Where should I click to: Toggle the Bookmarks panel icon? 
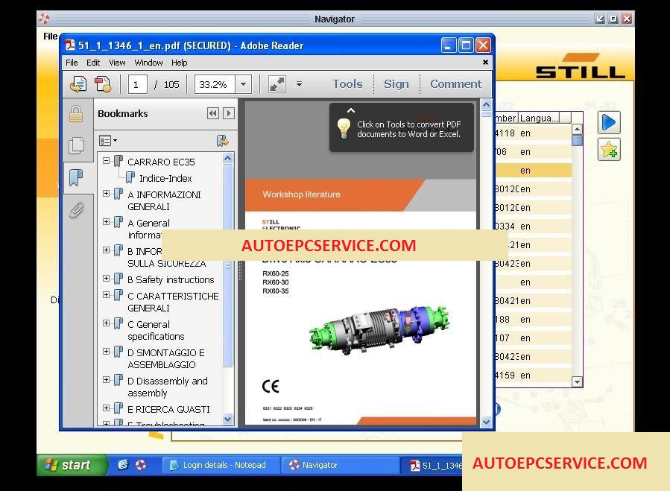pyautogui.click(x=76, y=178)
